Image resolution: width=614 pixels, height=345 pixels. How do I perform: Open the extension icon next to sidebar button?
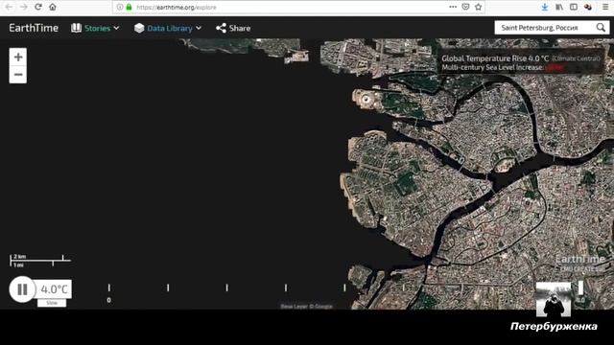tap(588, 7)
